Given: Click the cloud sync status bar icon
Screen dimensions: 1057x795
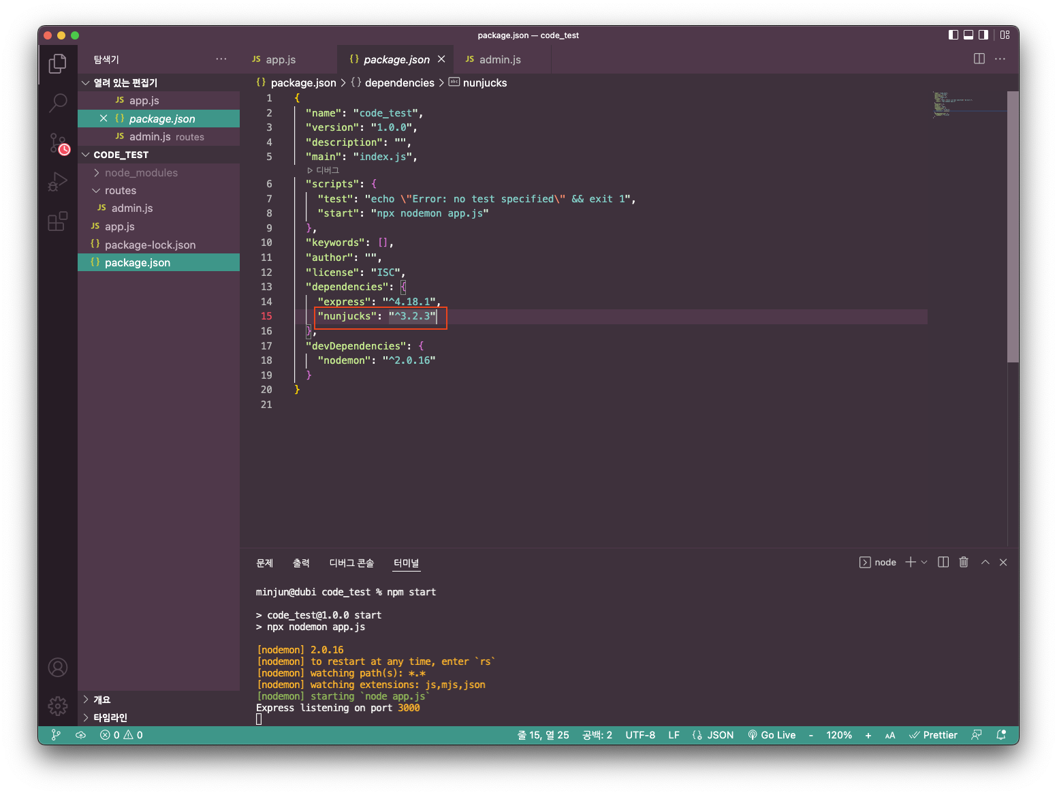Looking at the screenshot, I should 80,735.
